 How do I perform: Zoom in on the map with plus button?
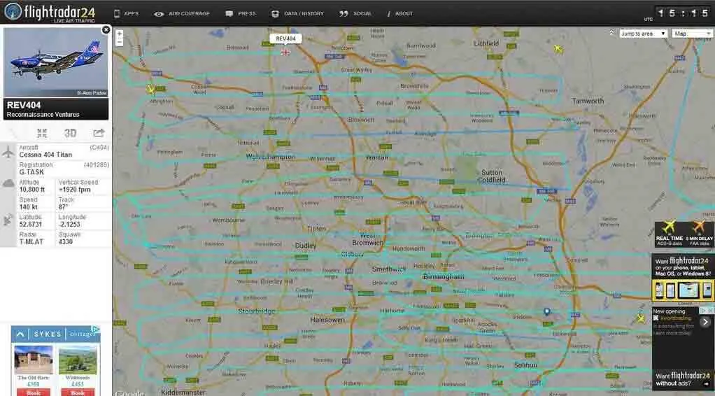(120, 34)
